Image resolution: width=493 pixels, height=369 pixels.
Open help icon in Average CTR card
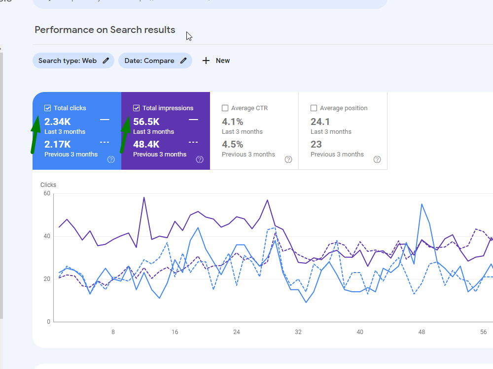pos(288,159)
